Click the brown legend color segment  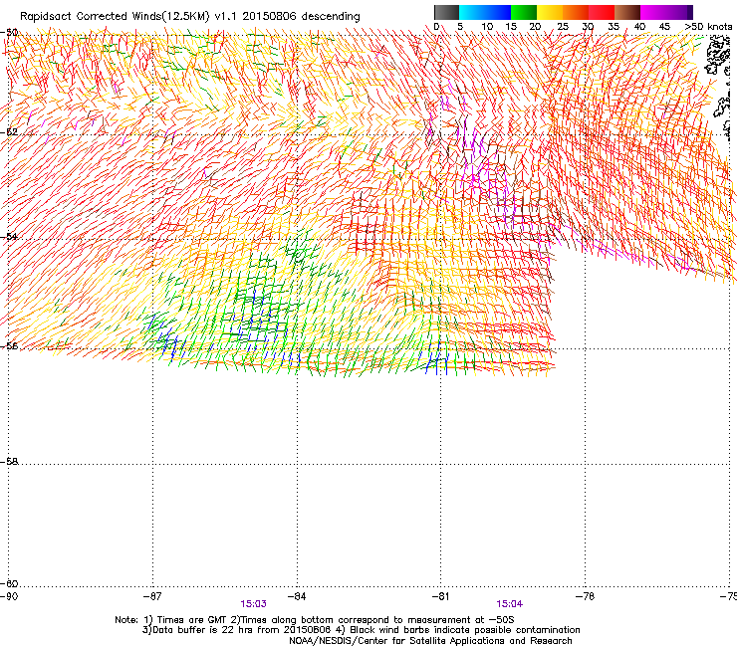pos(627,12)
